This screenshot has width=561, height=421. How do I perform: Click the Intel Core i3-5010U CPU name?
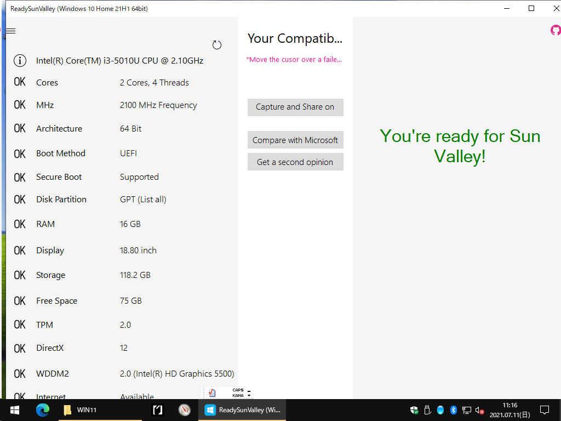click(119, 60)
